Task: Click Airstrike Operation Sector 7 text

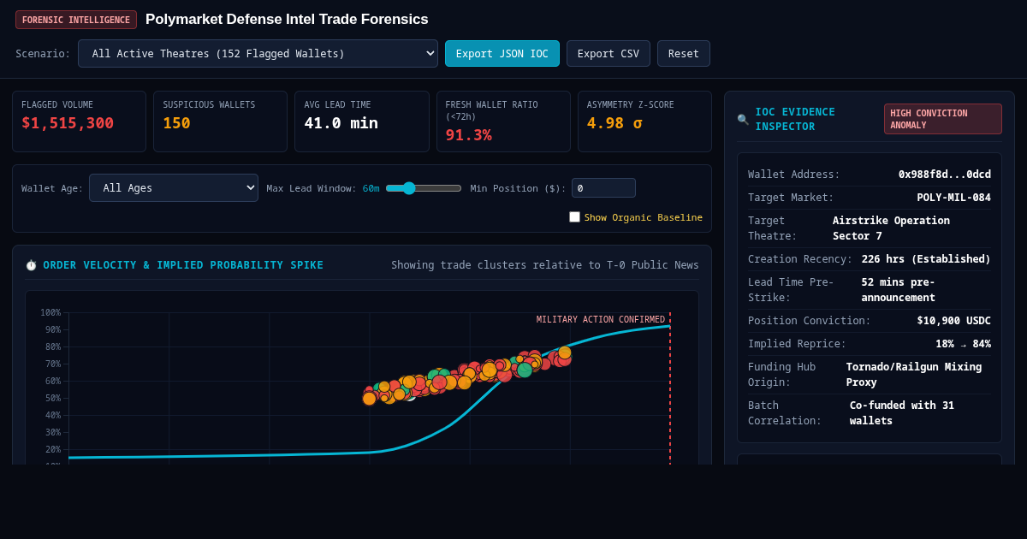Action: 891,228
